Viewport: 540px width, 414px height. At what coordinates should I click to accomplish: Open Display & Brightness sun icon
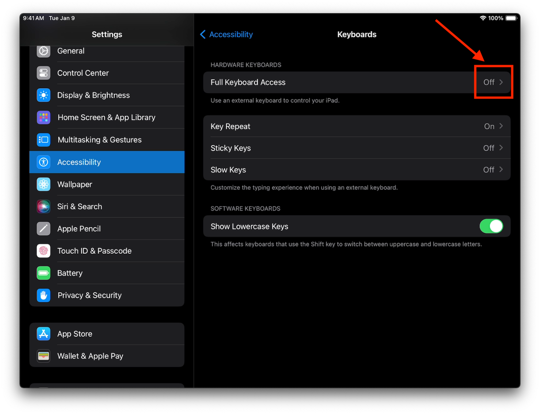click(43, 95)
